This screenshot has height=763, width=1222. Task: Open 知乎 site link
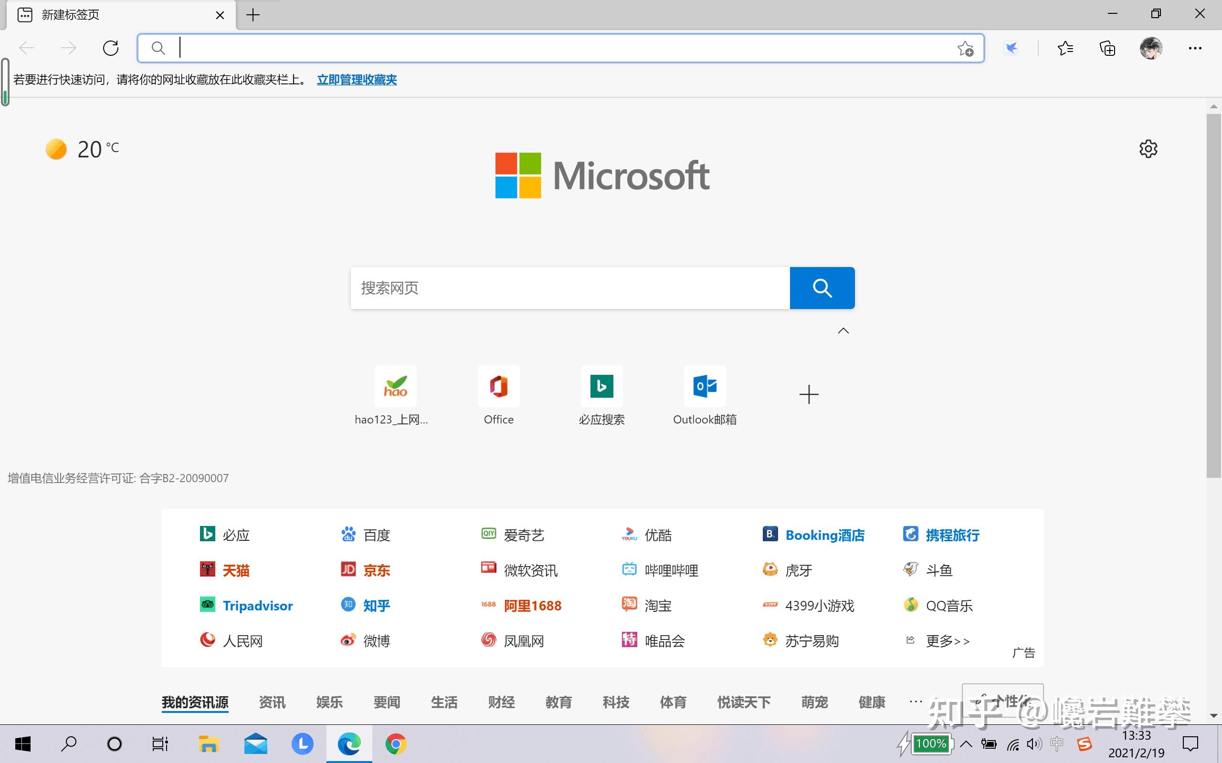point(366,606)
